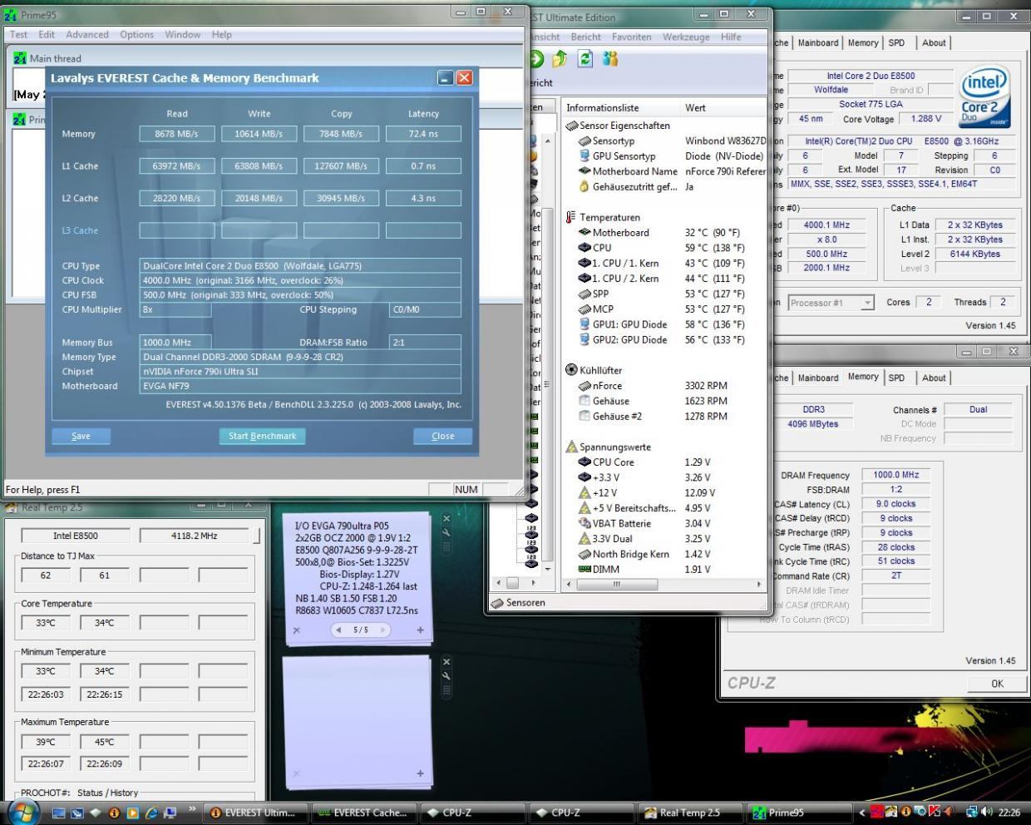Open the Hilfe menu in EVEREST
Viewport: 1031px width, 825px height.
tap(731, 37)
